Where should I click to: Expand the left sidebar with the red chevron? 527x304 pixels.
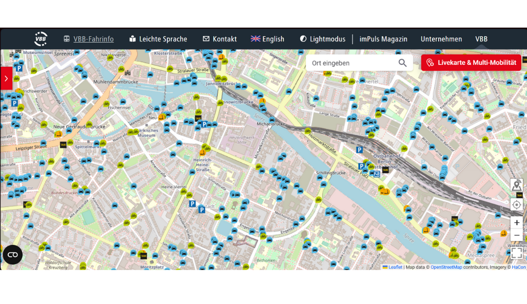(6, 78)
